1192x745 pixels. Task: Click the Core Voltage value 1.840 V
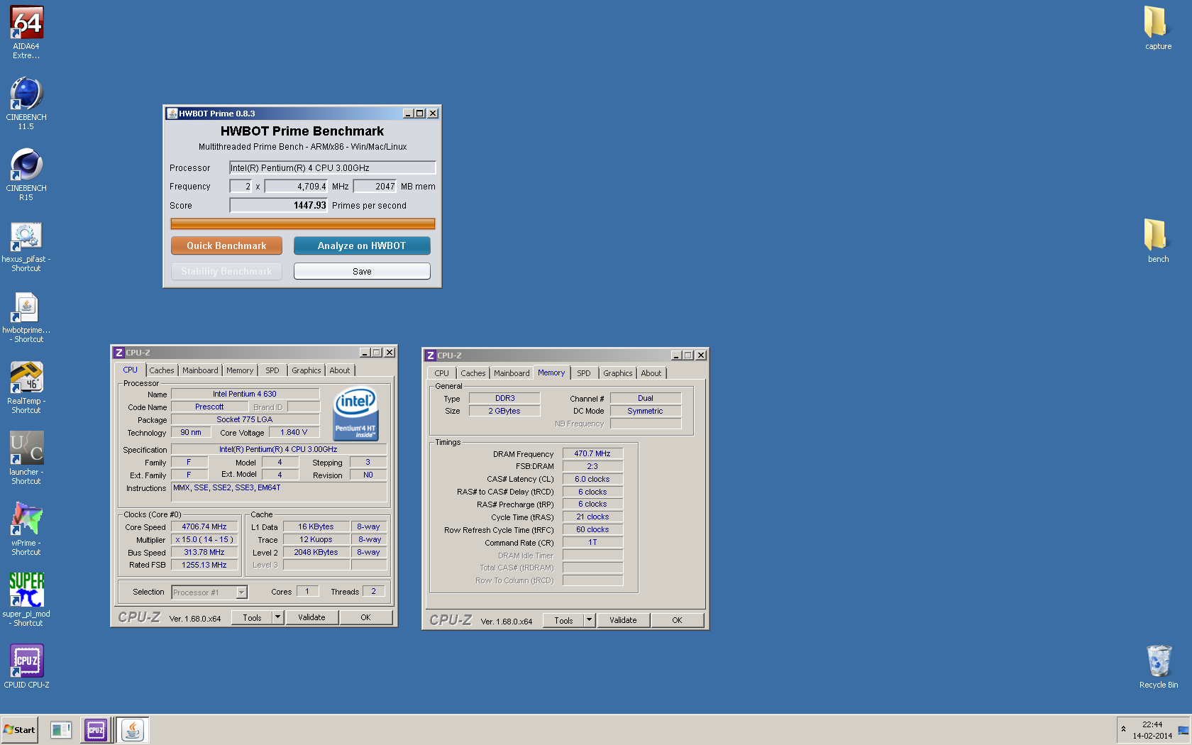click(x=294, y=432)
